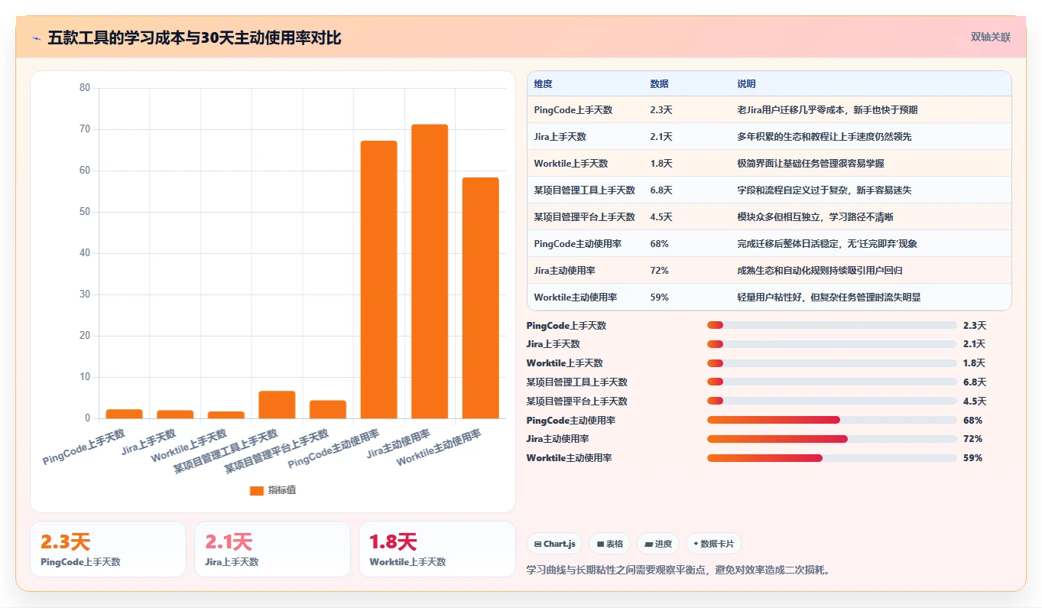1042x608 pixels.
Task: Click the 表格 tag chip
Action: pos(609,544)
